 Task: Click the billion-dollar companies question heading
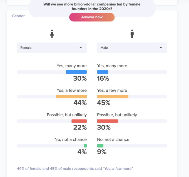point(92,6)
